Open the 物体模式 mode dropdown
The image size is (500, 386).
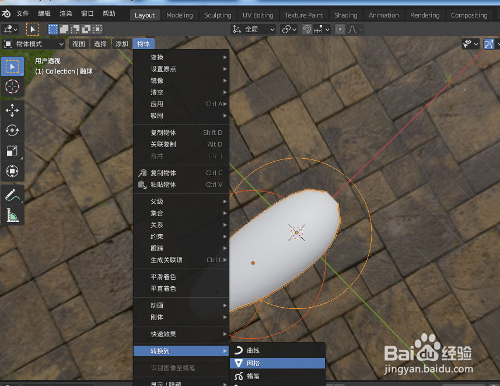(32, 43)
